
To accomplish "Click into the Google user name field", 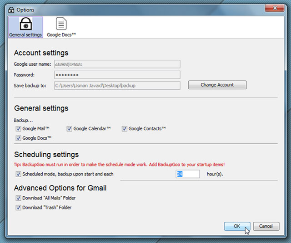I will click(117, 64).
